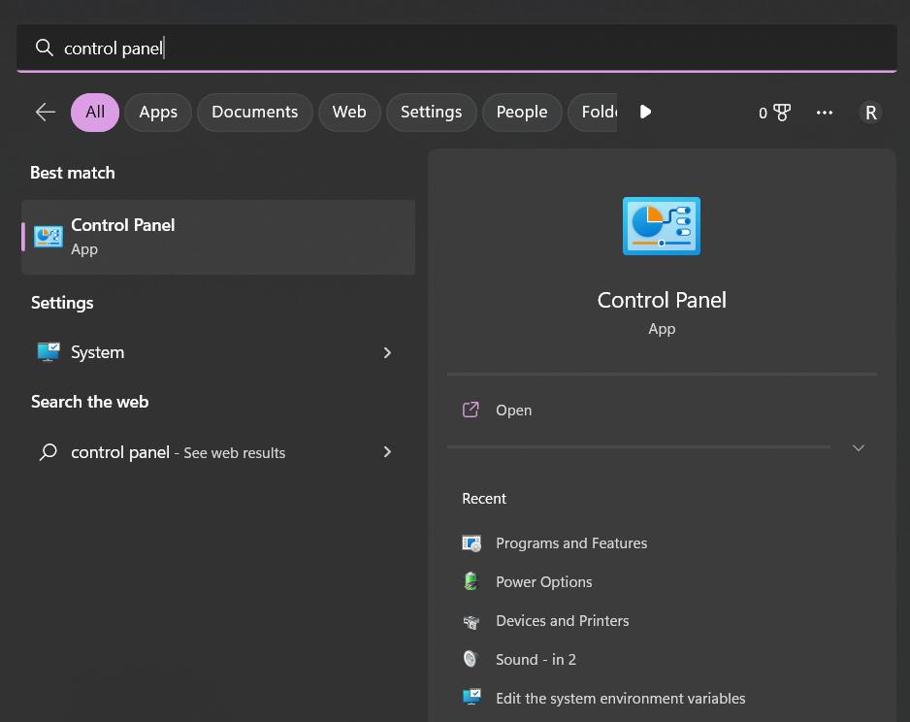910x722 pixels.
Task: Open Programs and Features recent item
Action: click(570, 543)
